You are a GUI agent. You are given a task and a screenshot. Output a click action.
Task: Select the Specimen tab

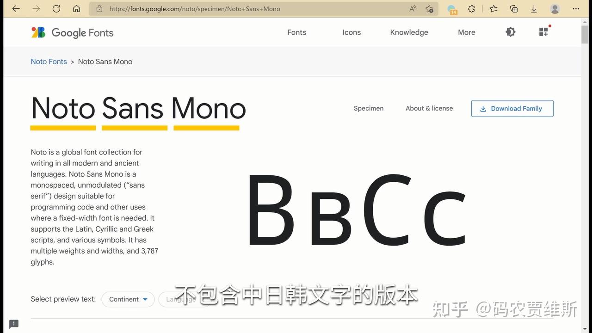pos(369,108)
